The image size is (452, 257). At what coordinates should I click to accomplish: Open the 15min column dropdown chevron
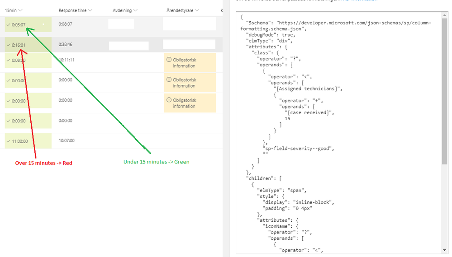coord(20,10)
